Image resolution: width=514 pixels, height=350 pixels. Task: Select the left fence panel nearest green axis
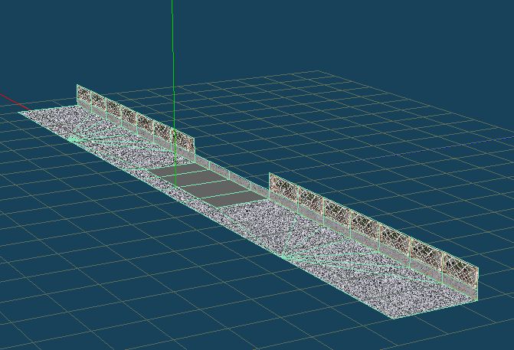pyautogui.click(x=184, y=142)
